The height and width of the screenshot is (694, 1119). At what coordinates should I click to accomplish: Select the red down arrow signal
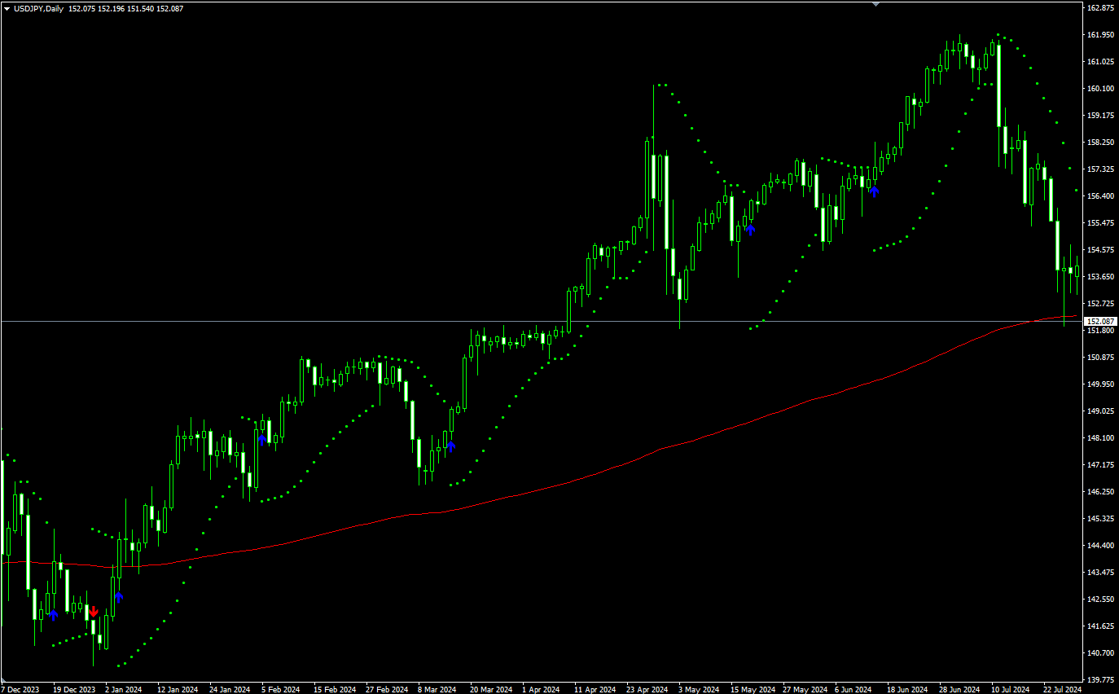pyautogui.click(x=94, y=612)
